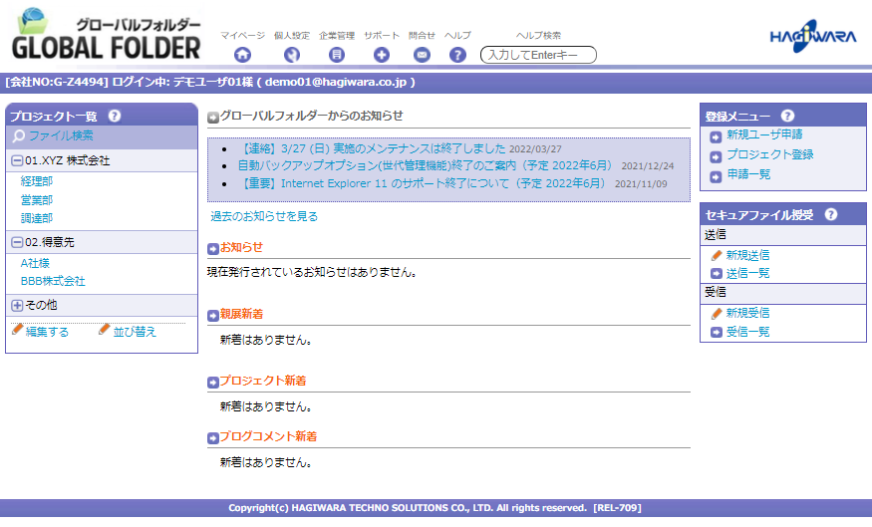Select 経理部 in the project list

(x=37, y=181)
